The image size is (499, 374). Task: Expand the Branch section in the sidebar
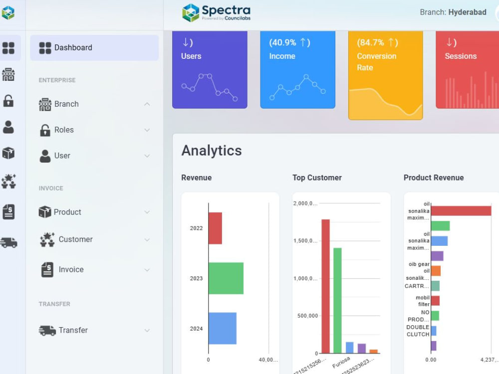click(x=147, y=104)
